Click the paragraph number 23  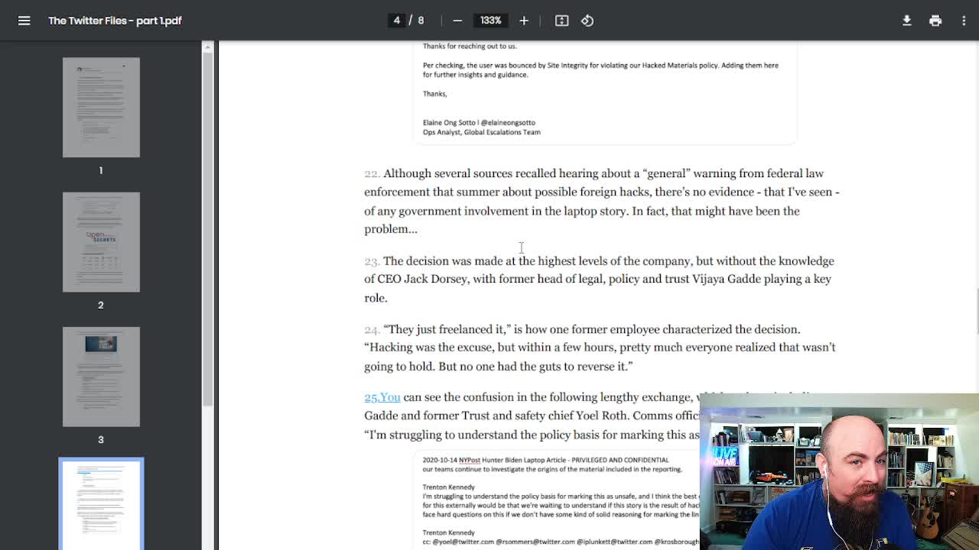(x=372, y=261)
